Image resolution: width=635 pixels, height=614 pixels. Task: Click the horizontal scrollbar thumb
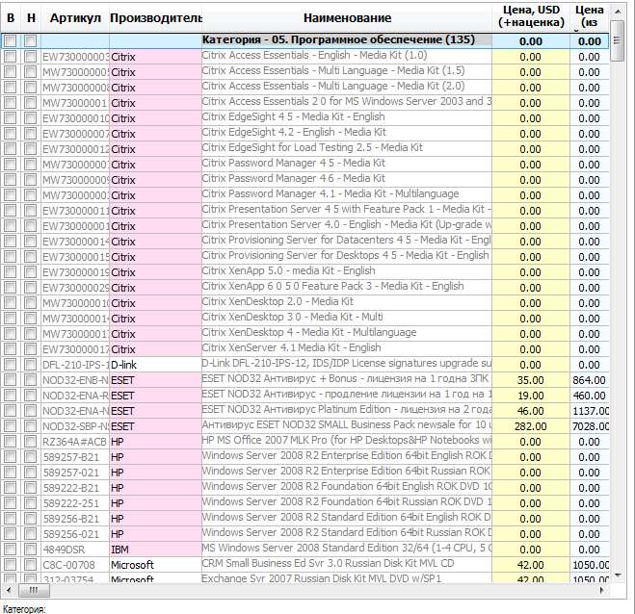(x=34, y=590)
